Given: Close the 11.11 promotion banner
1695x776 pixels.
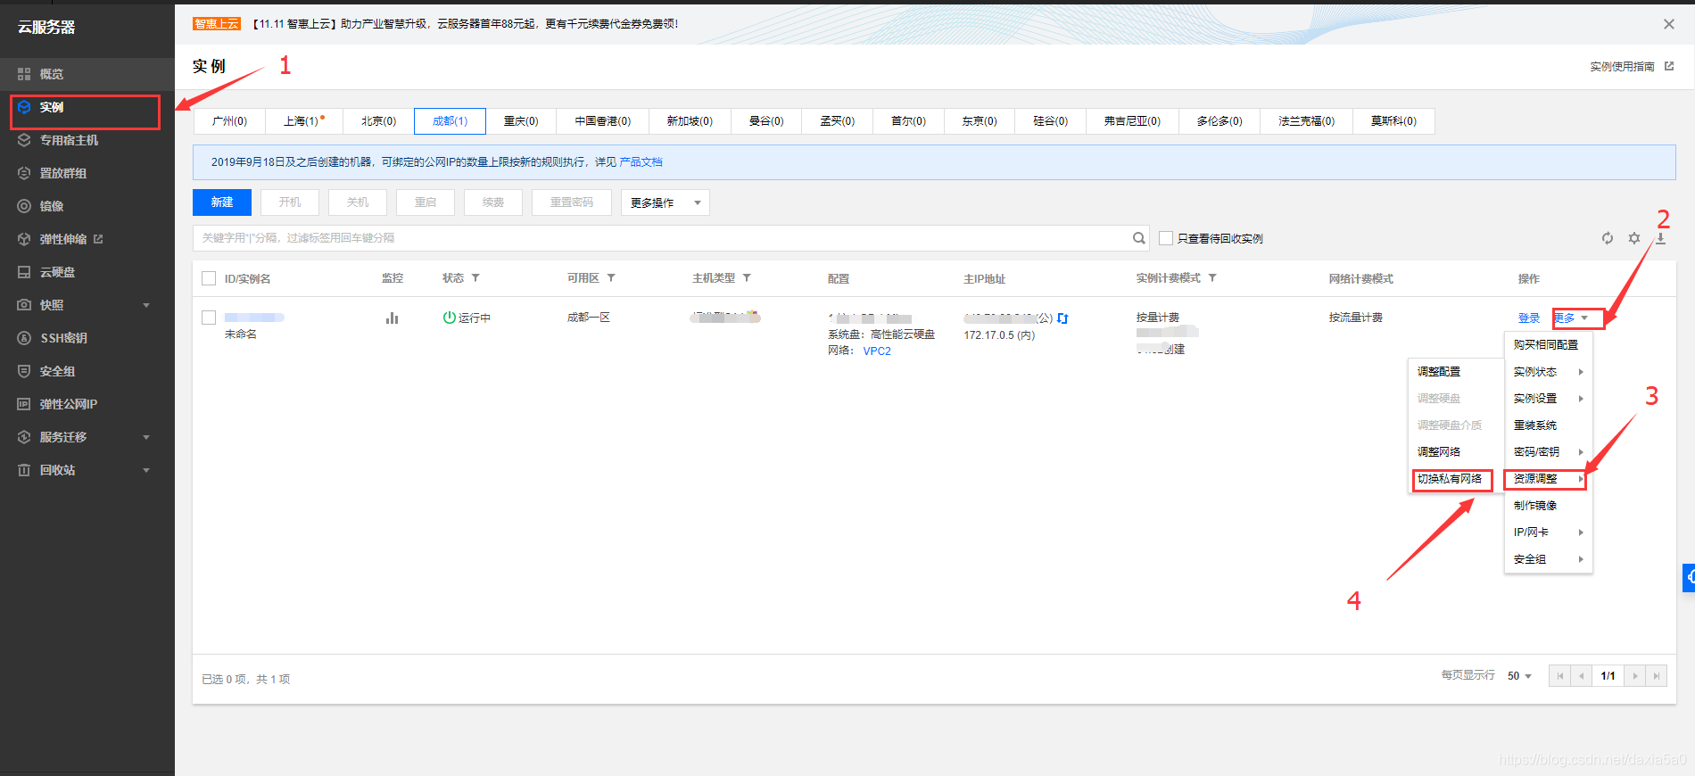Looking at the screenshot, I should 1669,24.
